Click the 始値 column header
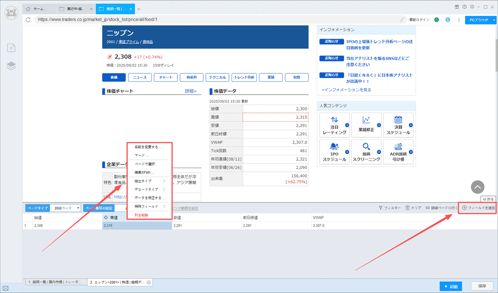 [x=67, y=217]
